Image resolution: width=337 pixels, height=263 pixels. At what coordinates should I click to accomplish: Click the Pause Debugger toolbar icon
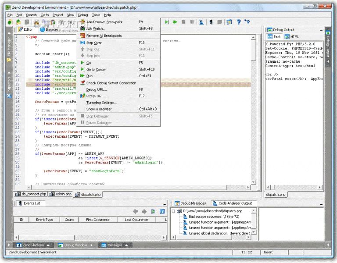(192, 22)
